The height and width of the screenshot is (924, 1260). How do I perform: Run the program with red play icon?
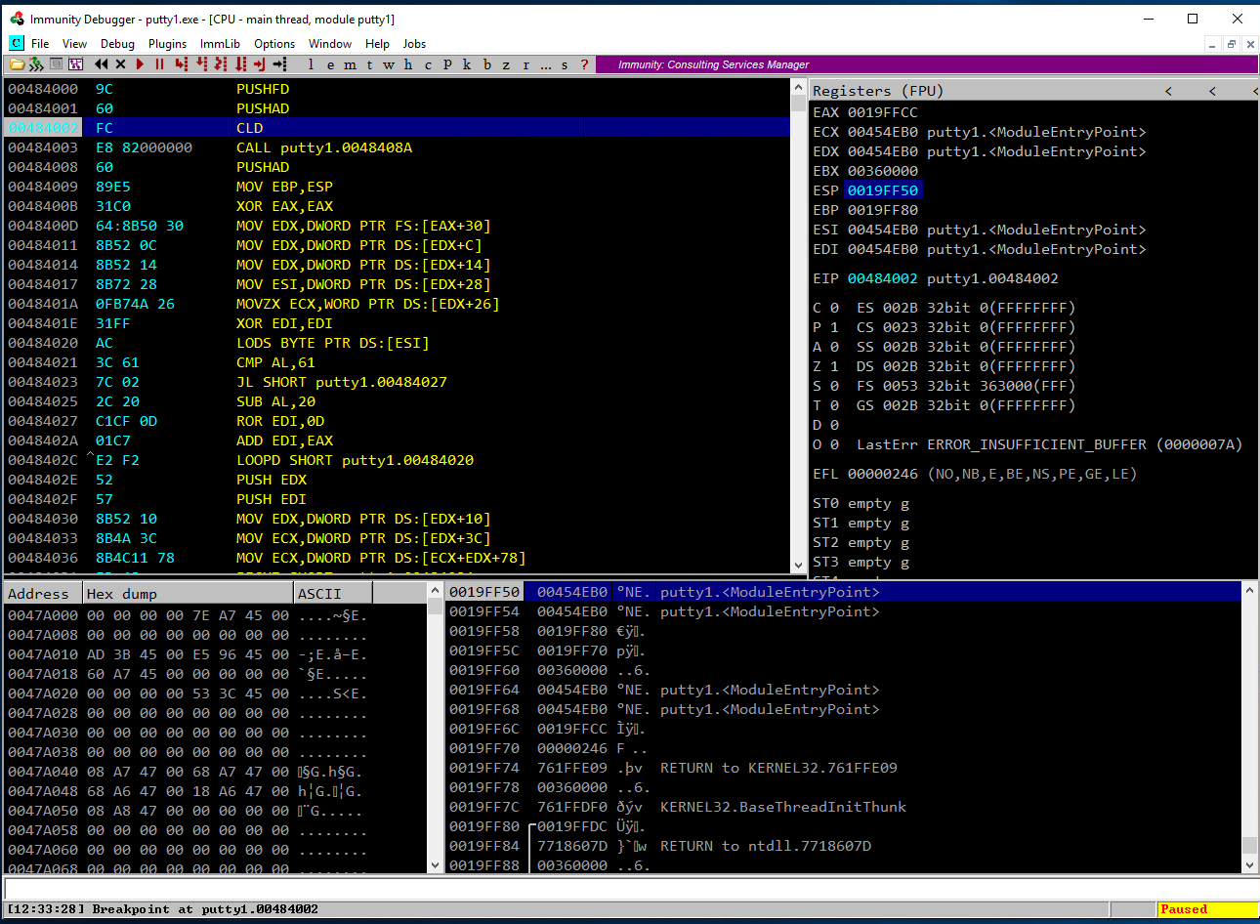(140, 64)
